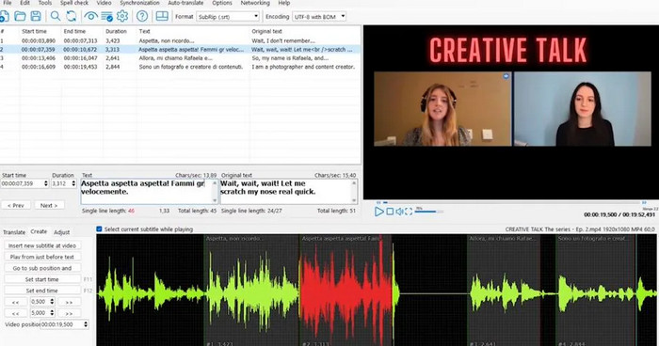This screenshot has width=659, height=346.
Task: Open Settings with the gear icon
Action: pyautogui.click(x=122, y=16)
